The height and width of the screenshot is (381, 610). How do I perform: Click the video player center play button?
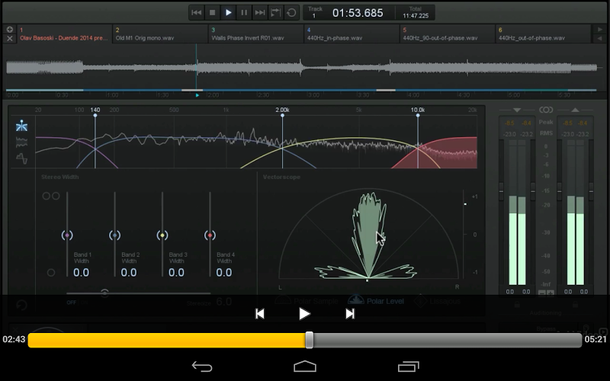point(304,314)
